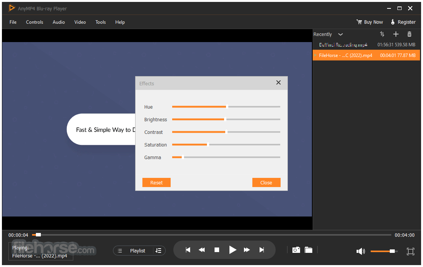Toggle fullscreen mode icon
Screen dimensions: 423x267
(410, 251)
